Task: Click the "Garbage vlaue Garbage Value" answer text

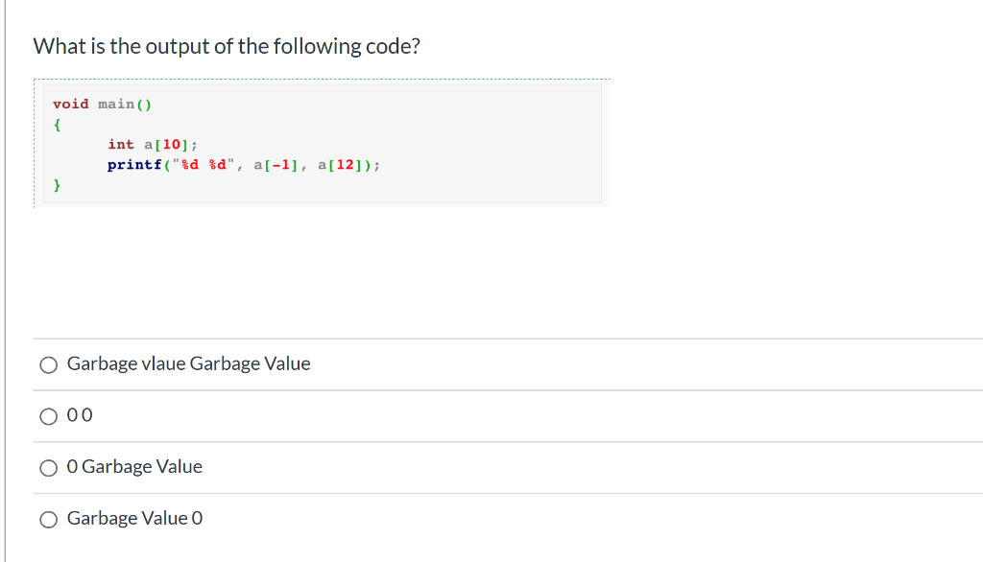Action: pos(188,364)
